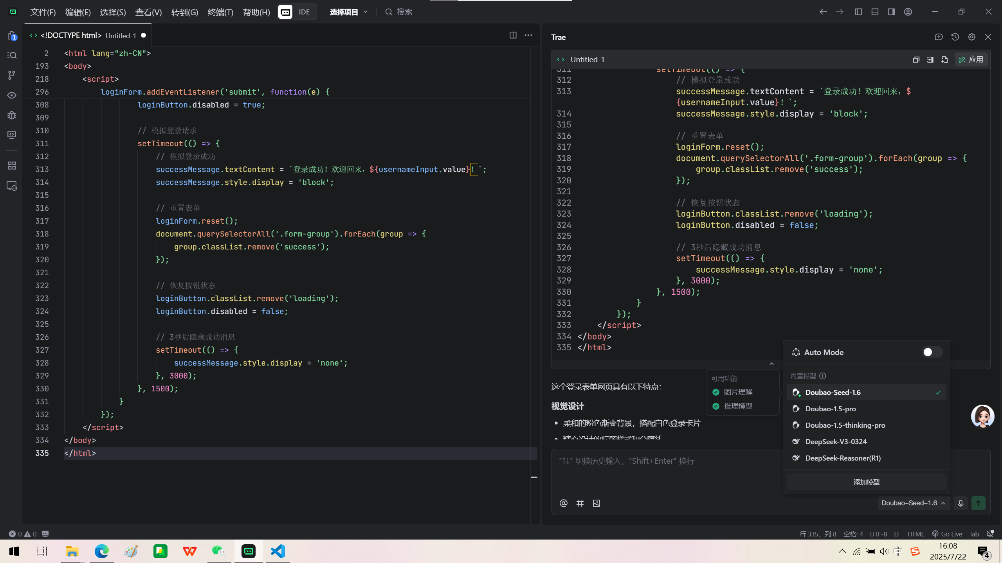Image resolution: width=1002 pixels, height=563 pixels.
Task: Open Trae panel settings gear
Action: (x=971, y=37)
